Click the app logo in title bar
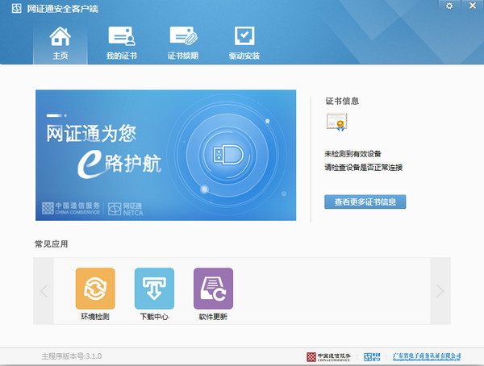Image resolution: width=484 pixels, height=366 pixels. pyautogui.click(x=15, y=7)
